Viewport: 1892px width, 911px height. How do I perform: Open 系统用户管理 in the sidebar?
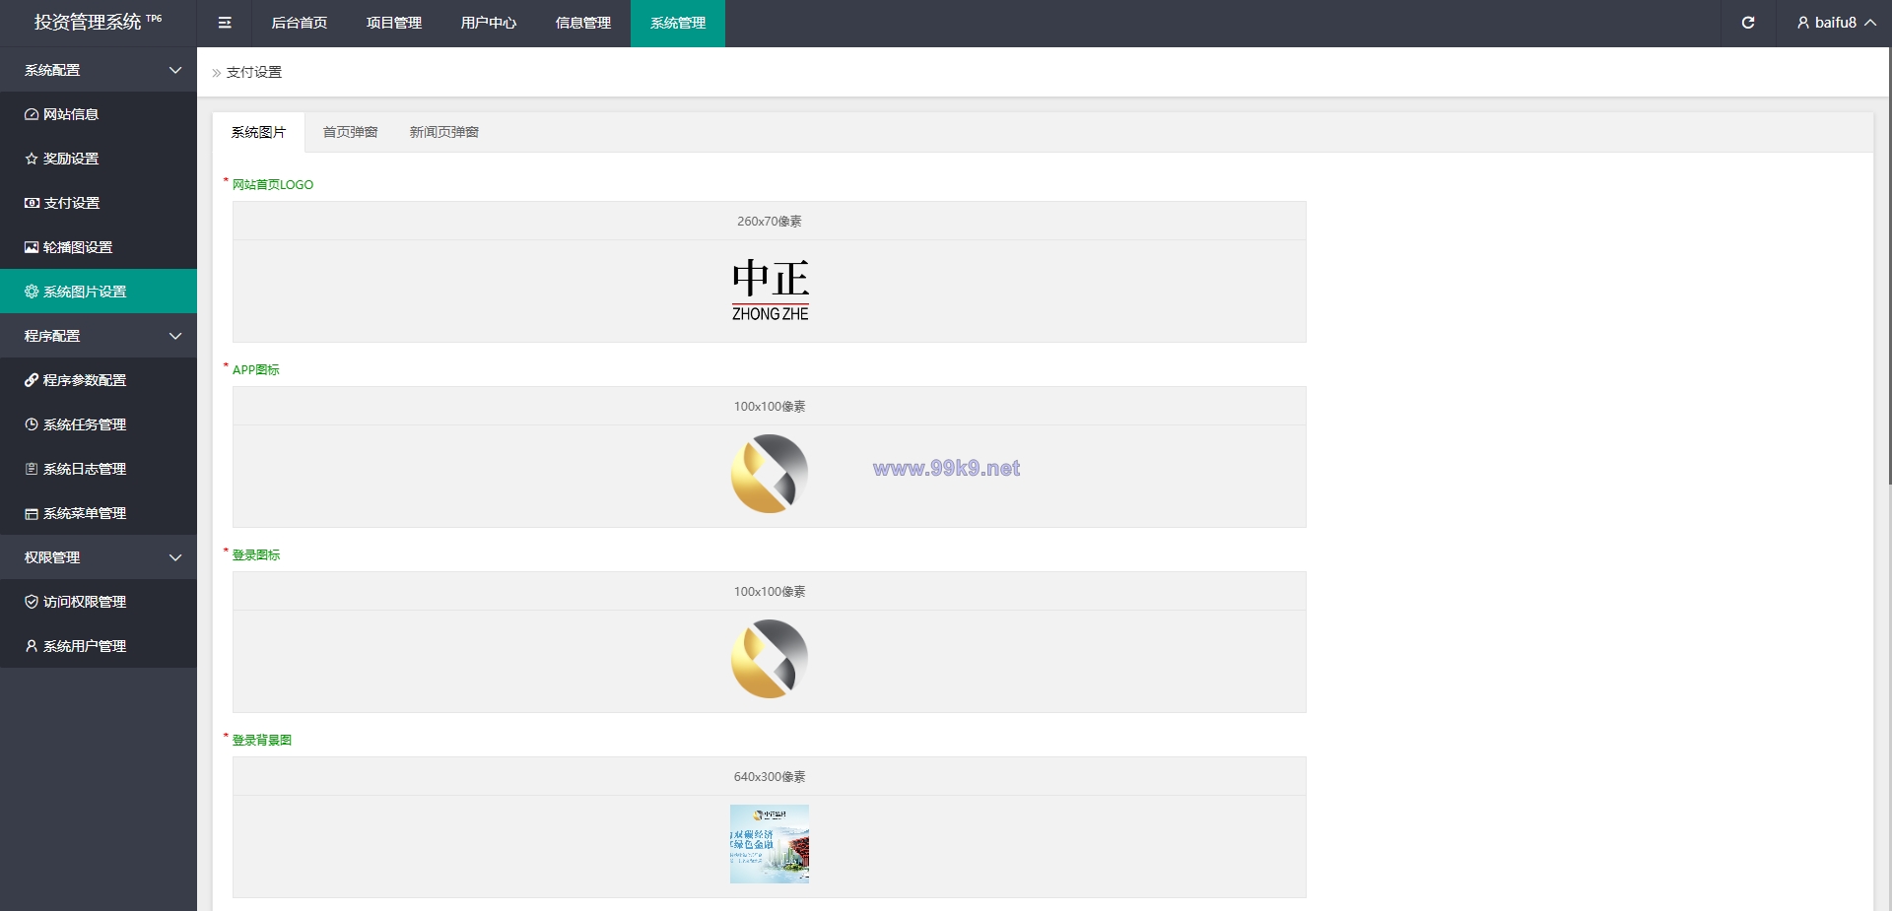[99, 646]
